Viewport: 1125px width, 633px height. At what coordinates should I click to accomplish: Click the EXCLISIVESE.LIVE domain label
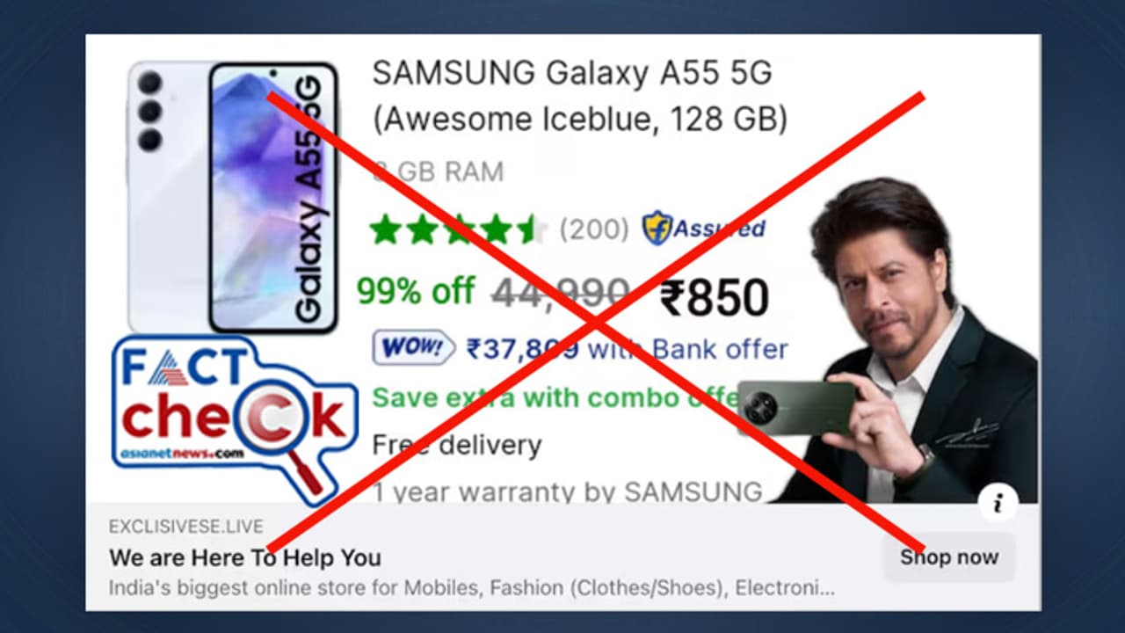pos(186,527)
